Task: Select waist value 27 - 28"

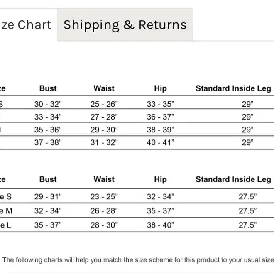Action: 104,117
